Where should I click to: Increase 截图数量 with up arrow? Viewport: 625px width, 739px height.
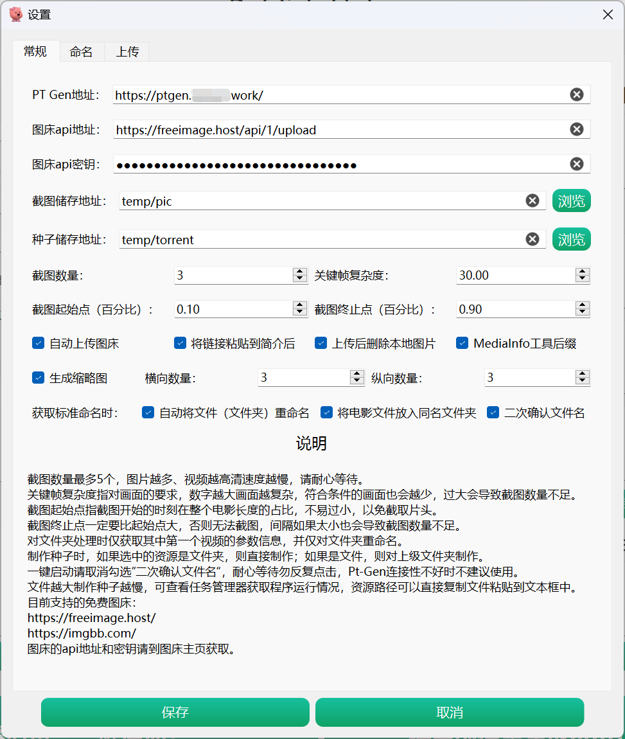(x=299, y=271)
